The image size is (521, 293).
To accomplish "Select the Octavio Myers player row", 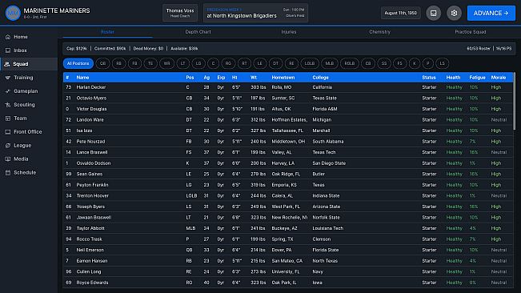I will tap(288, 98).
